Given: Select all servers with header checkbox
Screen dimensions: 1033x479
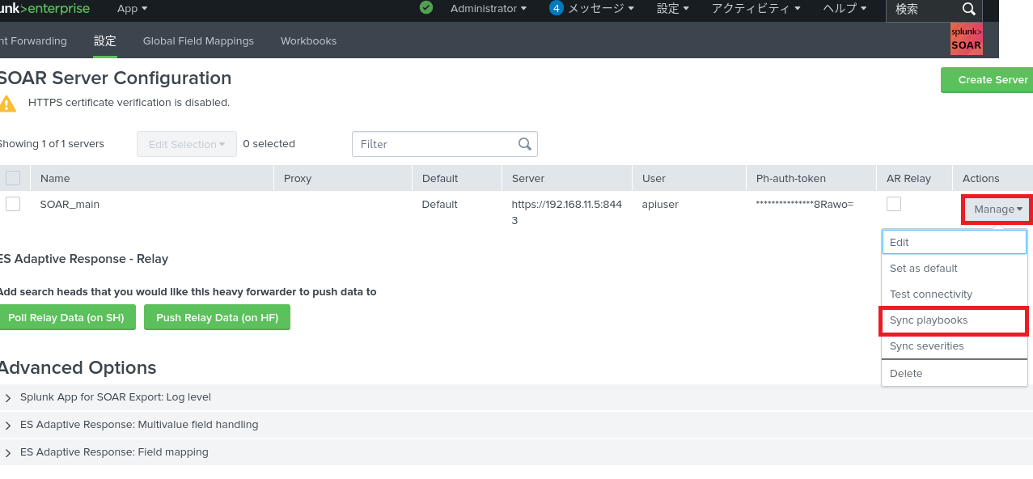Looking at the screenshot, I should coord(13,178).
